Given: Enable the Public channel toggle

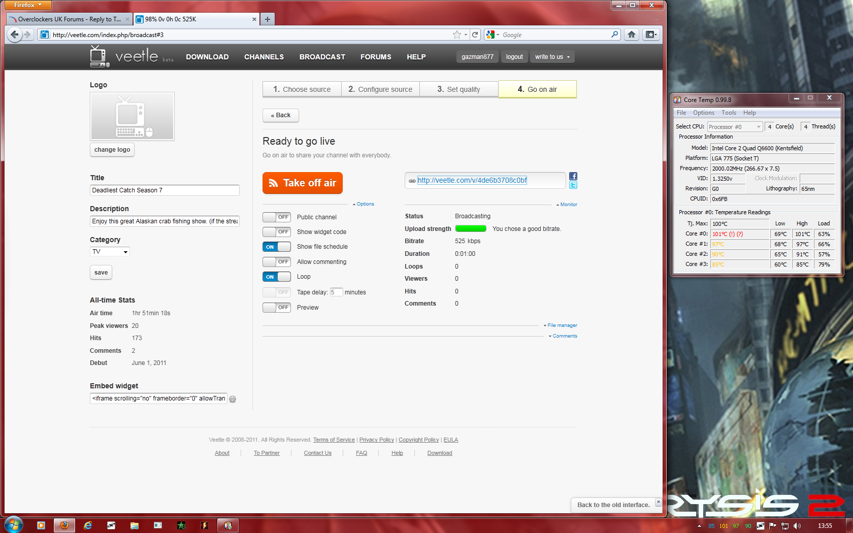Looking at the screenshot, I should pyautogui.click(x=277, y=217).
